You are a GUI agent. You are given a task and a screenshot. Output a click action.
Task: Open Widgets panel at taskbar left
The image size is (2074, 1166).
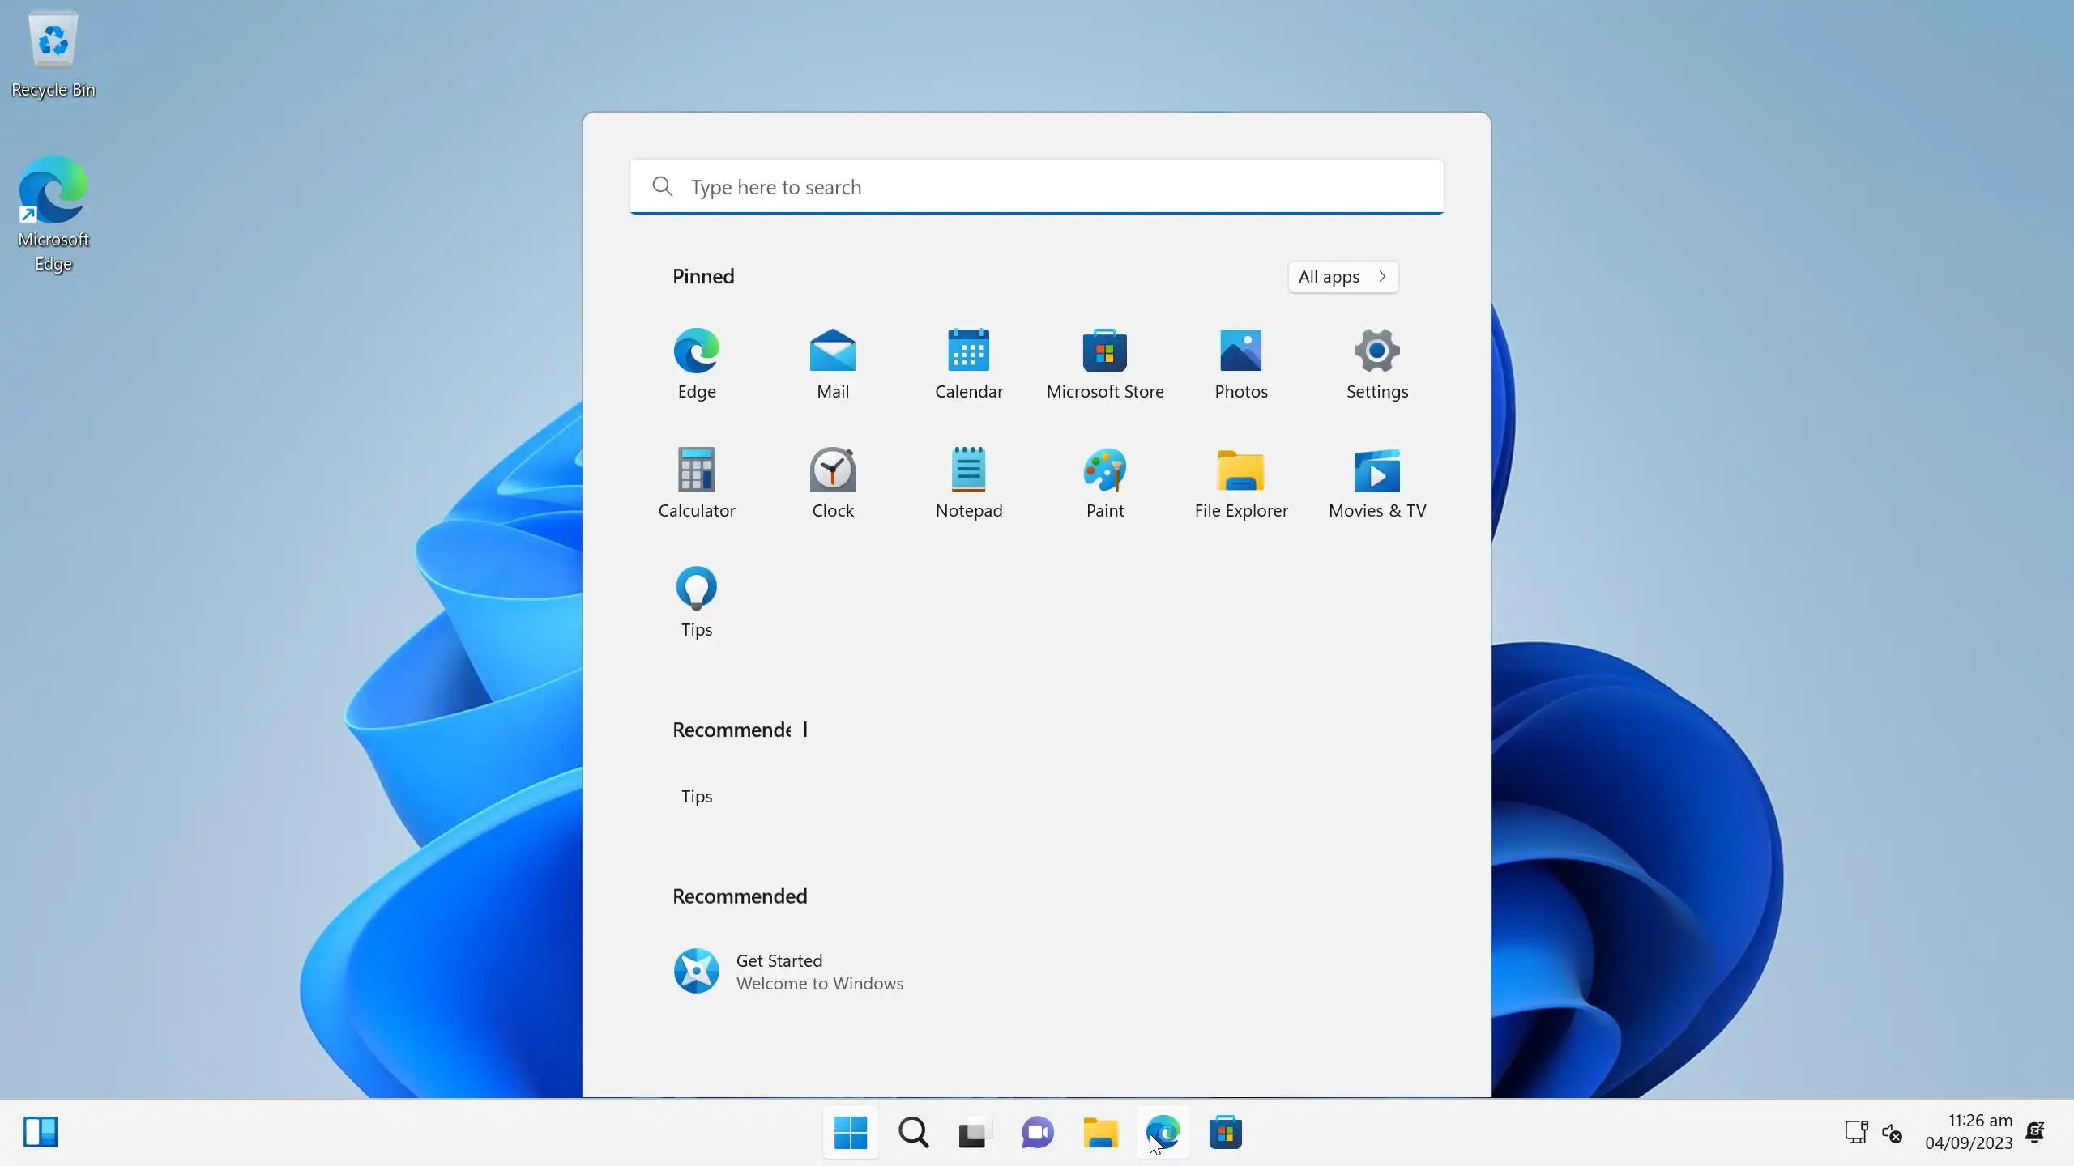click(x=41, y=1132)
